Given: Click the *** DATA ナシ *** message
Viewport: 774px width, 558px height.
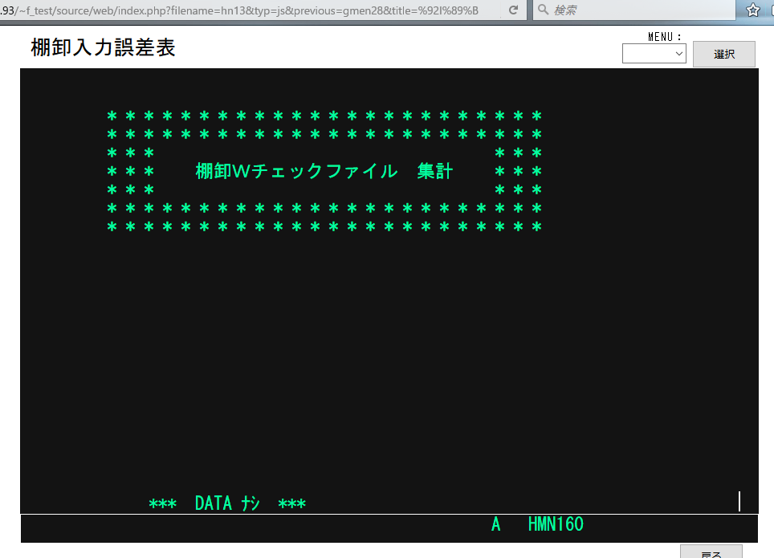Looking at the screenshot, I should click(227, 504).
